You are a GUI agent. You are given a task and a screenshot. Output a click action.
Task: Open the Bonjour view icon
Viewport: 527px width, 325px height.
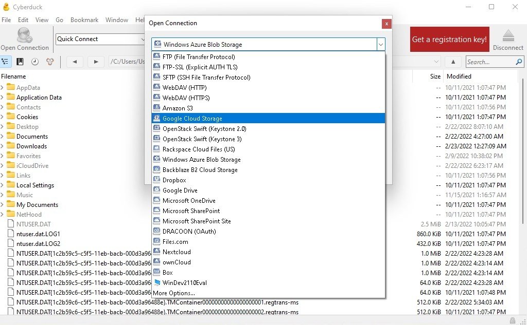(50, 62)
